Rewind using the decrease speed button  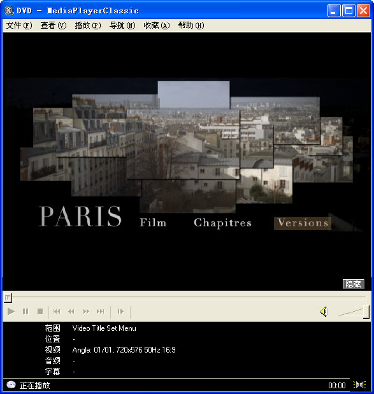coord(71,312)
